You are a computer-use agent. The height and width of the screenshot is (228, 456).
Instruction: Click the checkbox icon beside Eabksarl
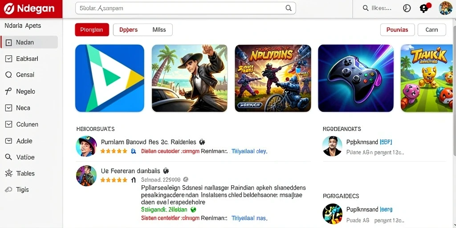(9, 59)
